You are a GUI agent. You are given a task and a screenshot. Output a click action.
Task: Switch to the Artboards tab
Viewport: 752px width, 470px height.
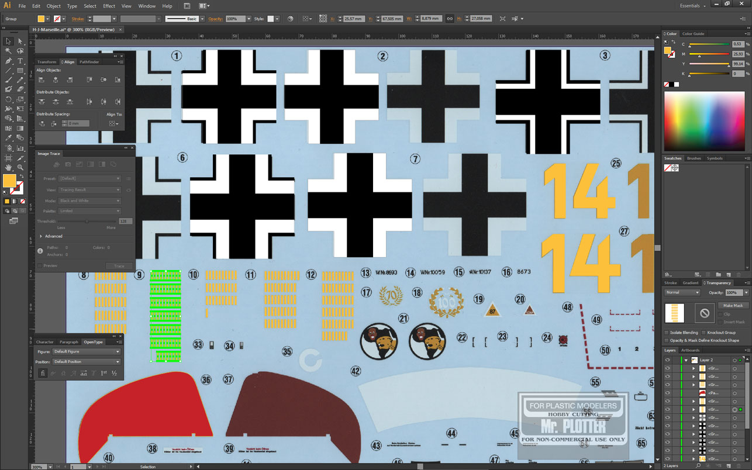coord(690,350)
